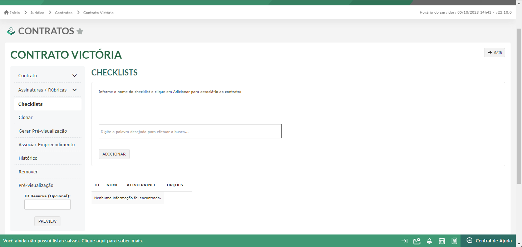Click the server time text 'Horário do servidor'
The image size is (522, 247).
(x=466, y=13)
